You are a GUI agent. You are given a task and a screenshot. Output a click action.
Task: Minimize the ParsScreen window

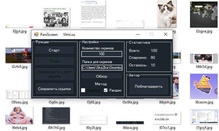pos(138,35)
